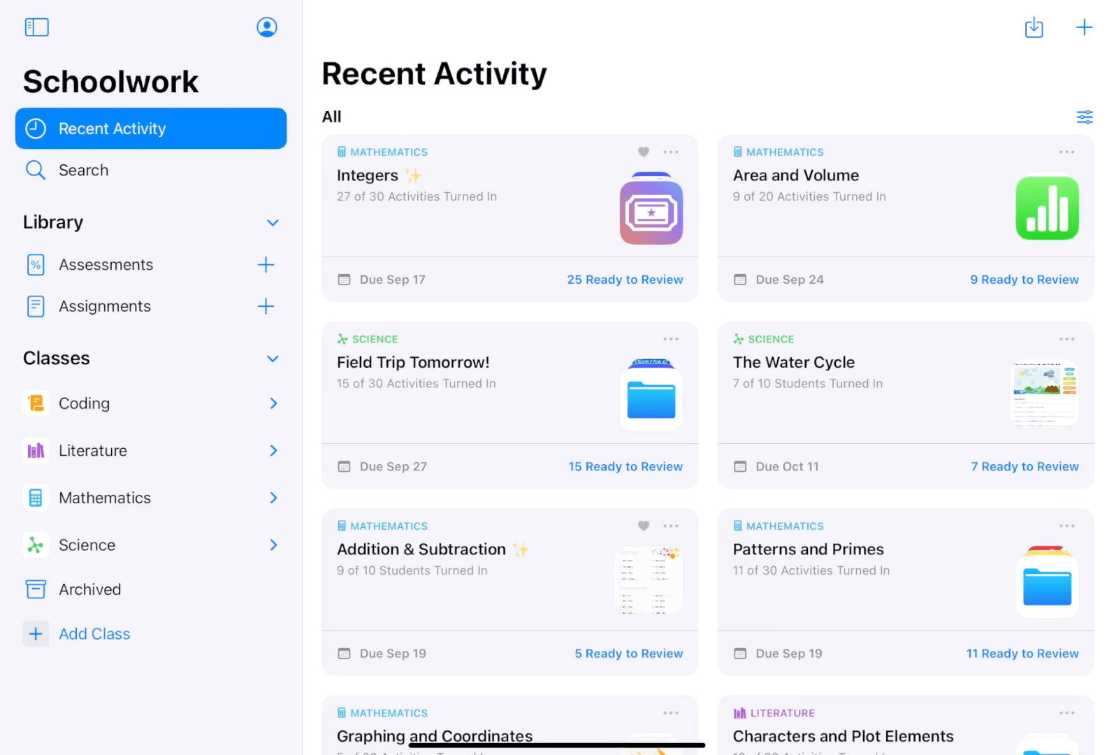The width and height of the screenshot is (1114, 755).
Task: Click the plus icon in top toolbar
Action: (1084, 27)
